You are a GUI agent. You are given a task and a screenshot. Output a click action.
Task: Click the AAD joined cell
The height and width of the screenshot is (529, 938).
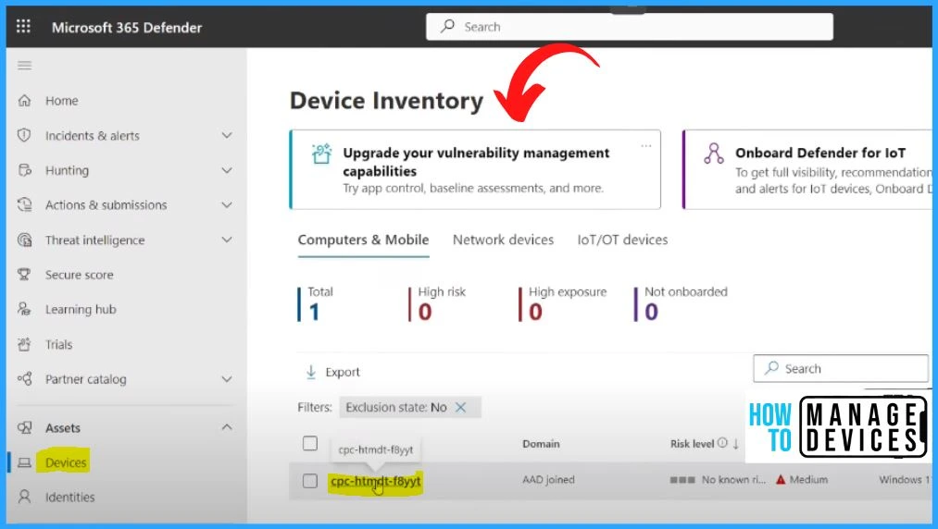point(548,479)
